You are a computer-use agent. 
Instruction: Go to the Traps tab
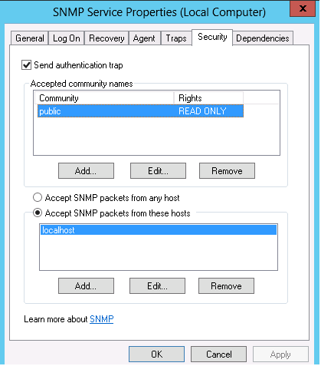point(176,38)
